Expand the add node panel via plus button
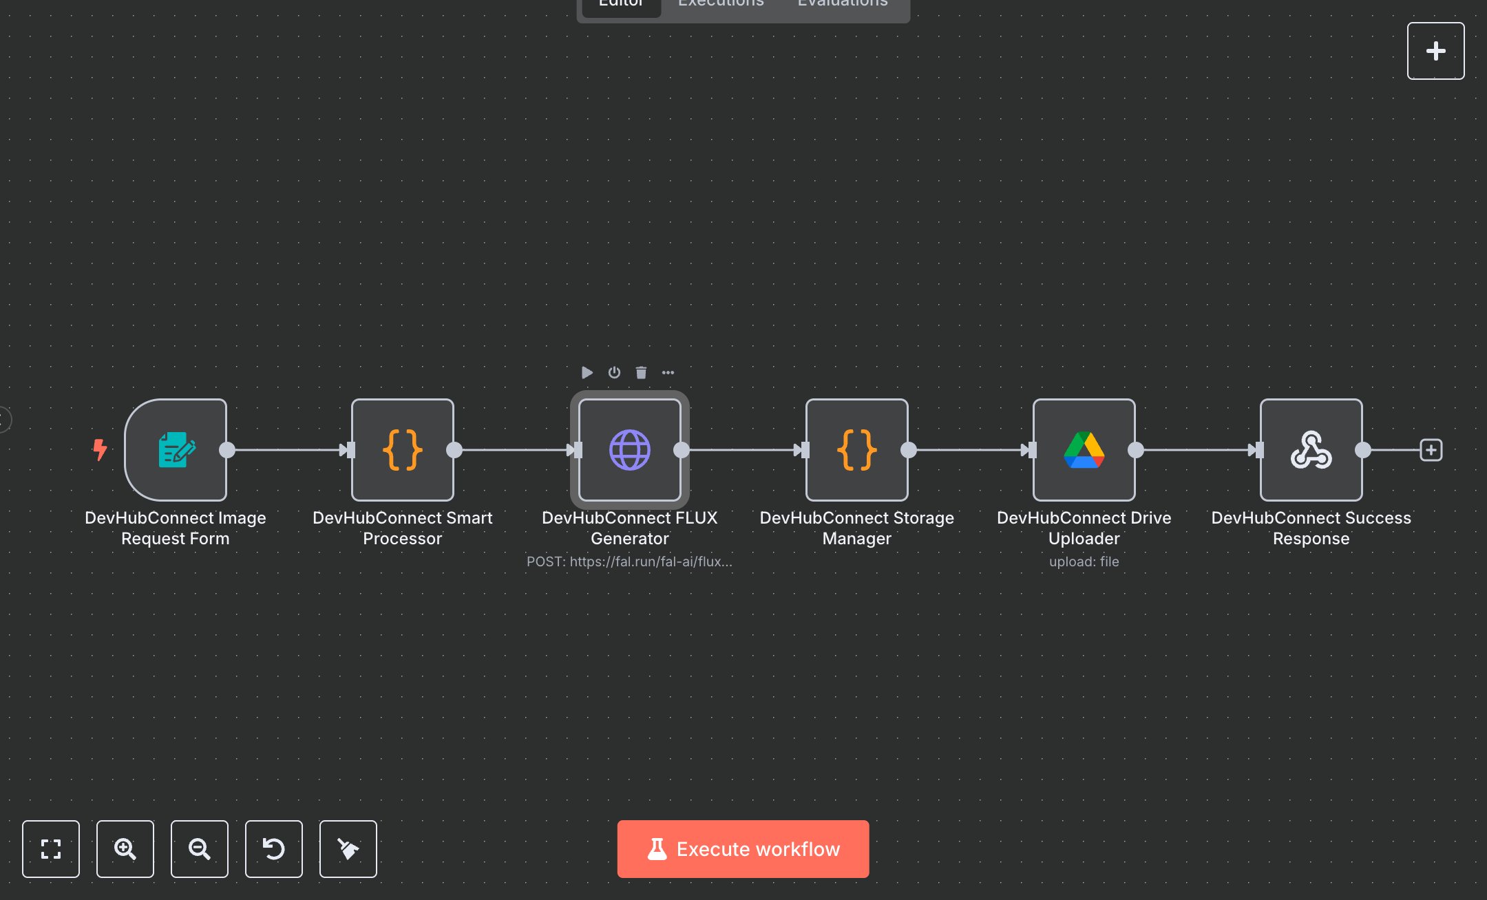Viewport: 1487px width, 900px height. (x=1435, y=50)
